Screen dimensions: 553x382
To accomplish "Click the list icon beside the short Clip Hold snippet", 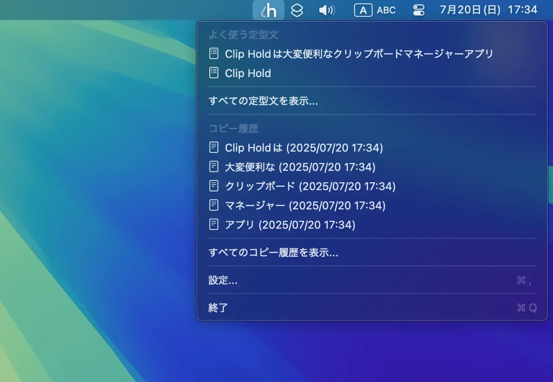I will pos(214,72).
